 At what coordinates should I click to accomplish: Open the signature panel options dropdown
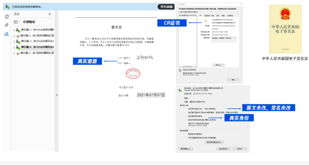pos(17,22)
